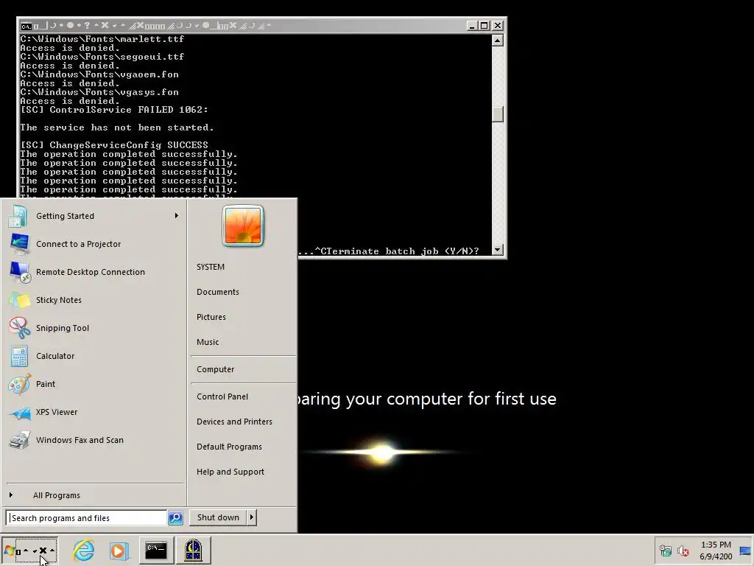
Task: Open Remote Desktop Connection icon
Action: click(x=20, y=272)
